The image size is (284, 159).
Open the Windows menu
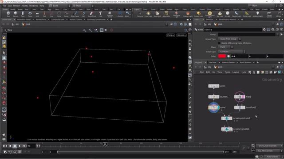coord(34,6)
